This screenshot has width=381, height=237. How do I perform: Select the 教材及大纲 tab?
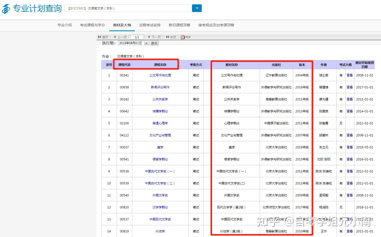click(122, 25)
